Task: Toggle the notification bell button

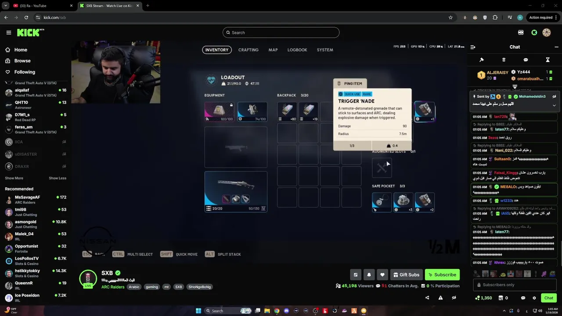Action: coord(369,275)
